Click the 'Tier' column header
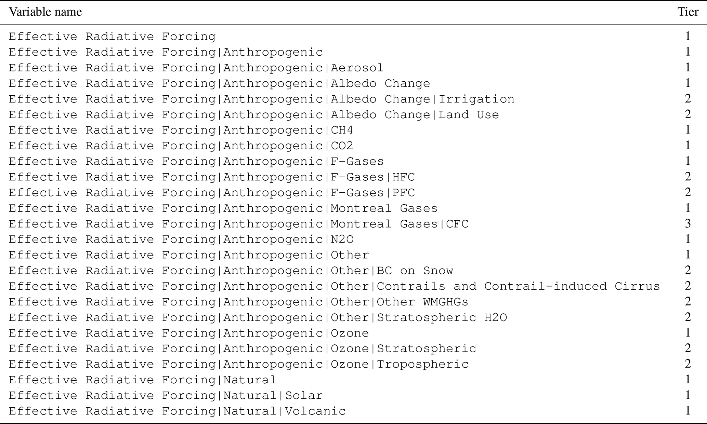This screenshot has height=424, width=707. 688,12
